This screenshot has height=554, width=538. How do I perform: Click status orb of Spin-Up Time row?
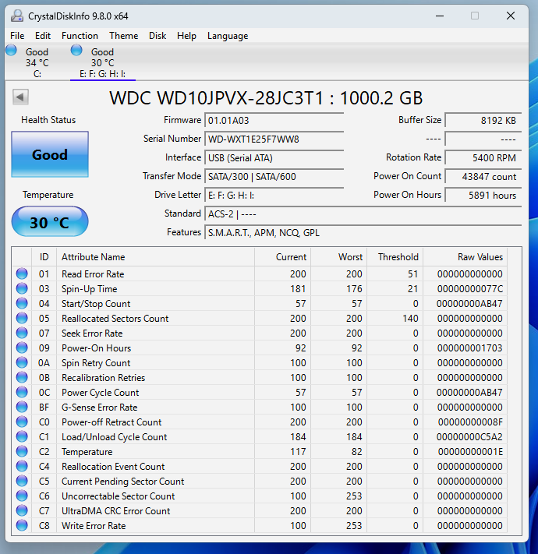(22, 288)
